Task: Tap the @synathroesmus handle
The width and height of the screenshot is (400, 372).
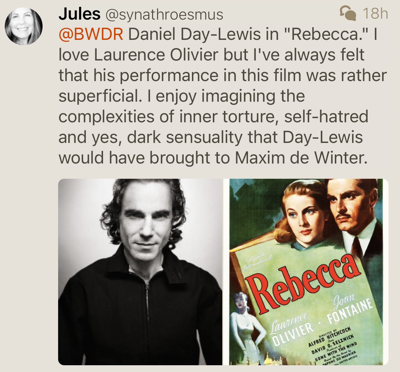Action: [x=164, y=14]
